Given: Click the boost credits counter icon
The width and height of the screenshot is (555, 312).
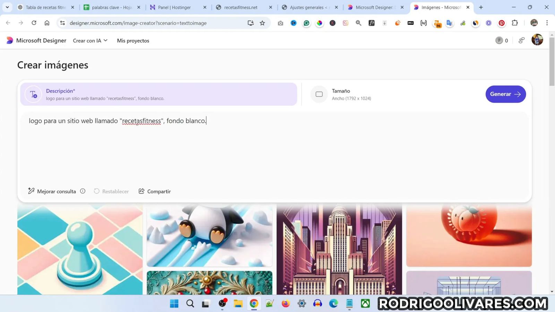Looking at the screenshot, I should [x=499, y=40].
